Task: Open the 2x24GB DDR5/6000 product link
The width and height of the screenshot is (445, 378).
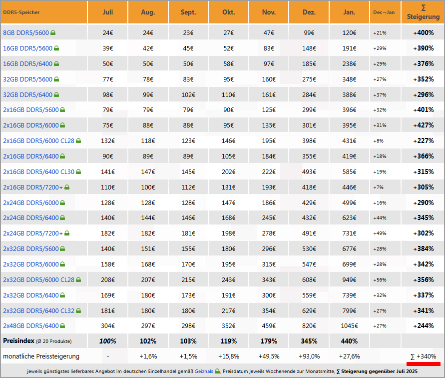Action: (x=30, y=202)
